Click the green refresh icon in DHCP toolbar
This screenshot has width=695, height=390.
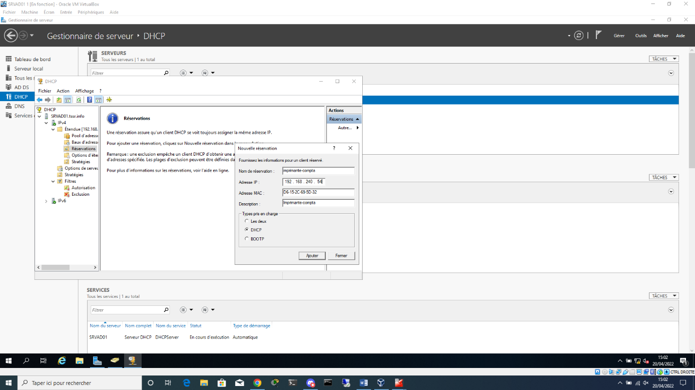pos(79,100)
